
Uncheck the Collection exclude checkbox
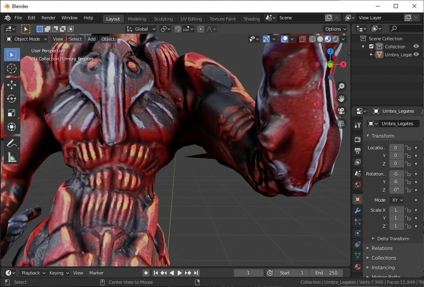[x=371, y=47]
